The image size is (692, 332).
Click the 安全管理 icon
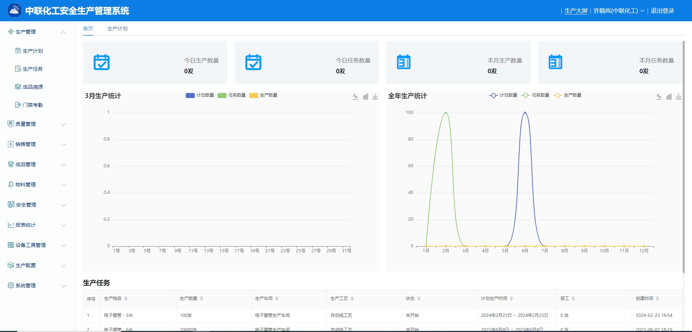coord(11,205)
